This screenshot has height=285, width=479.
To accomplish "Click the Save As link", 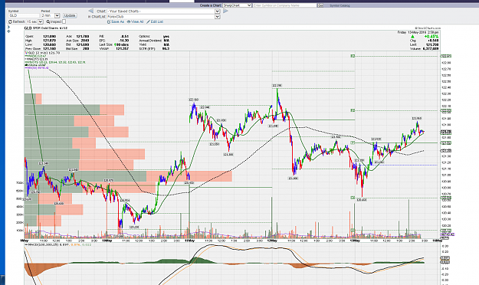I will pos(116,21).
